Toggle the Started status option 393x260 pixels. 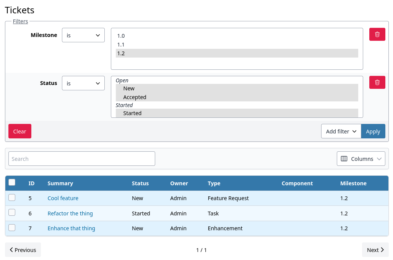tap(237, 113)
